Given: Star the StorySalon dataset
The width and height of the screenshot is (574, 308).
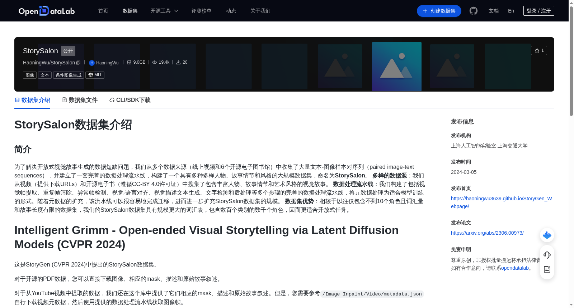Looking at the screenshot, I should (539, 50).
